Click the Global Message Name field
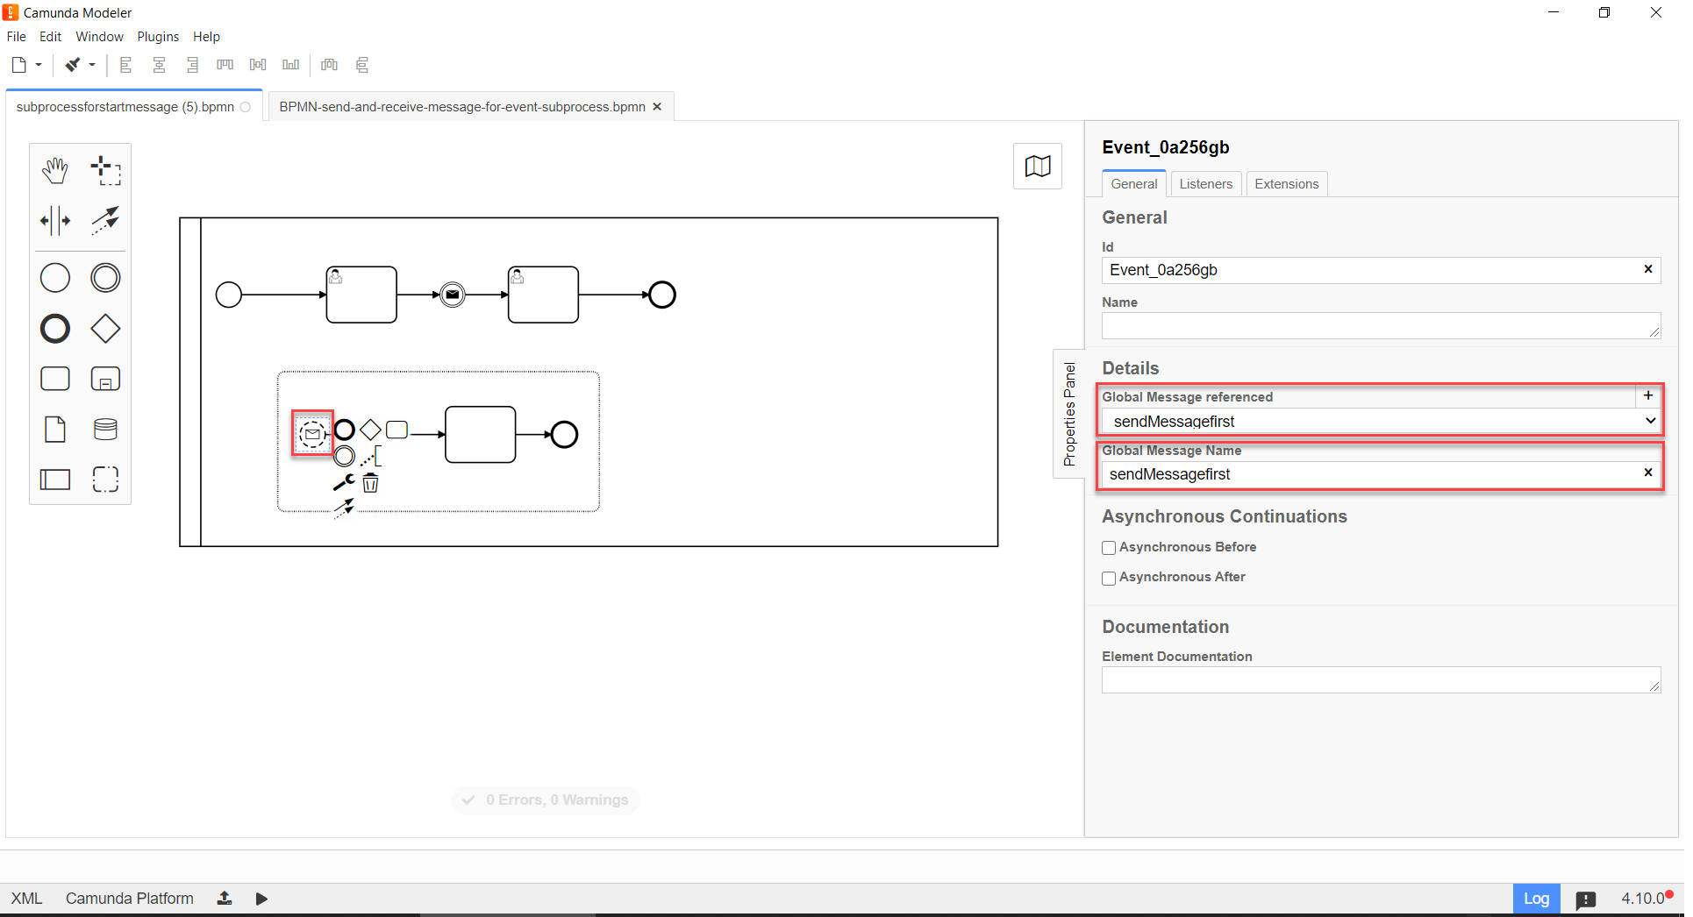This screenshot has width=1693, height=917. coord(1381,474)
